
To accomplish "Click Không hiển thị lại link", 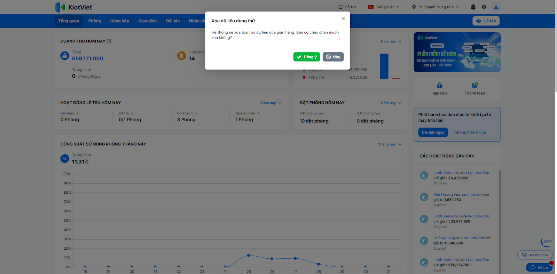I will coord(470,132).
